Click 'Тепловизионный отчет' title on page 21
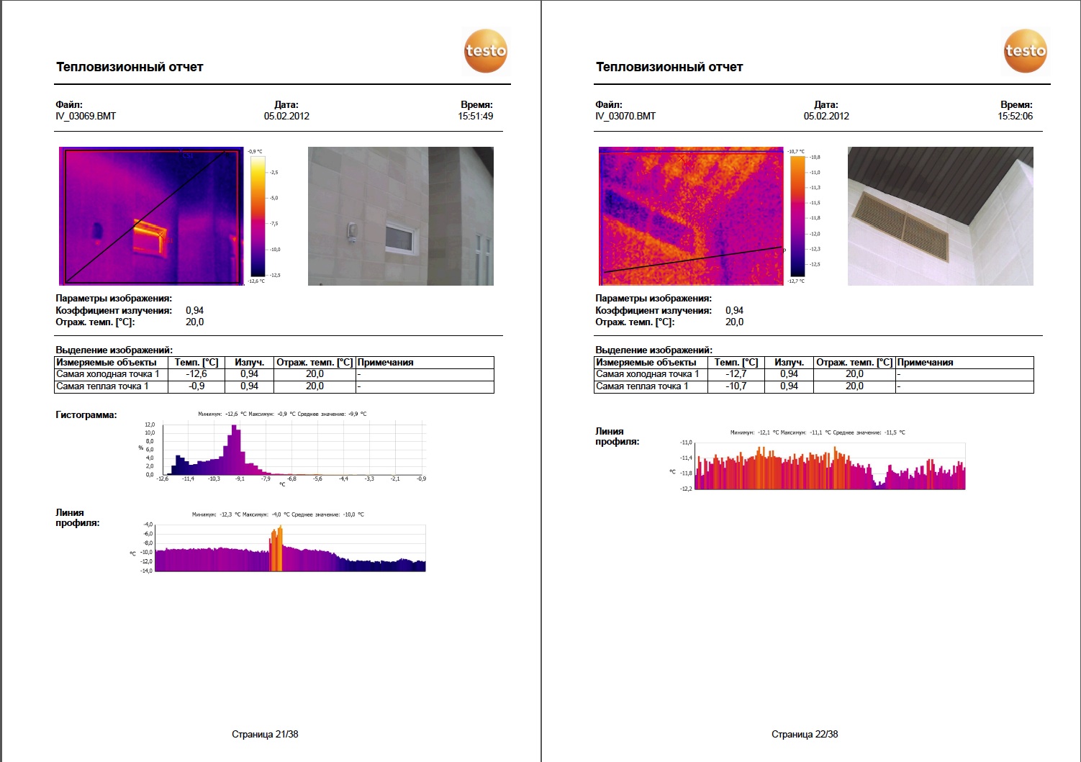This screenshot has width=1081, height=762. [130, 67]
